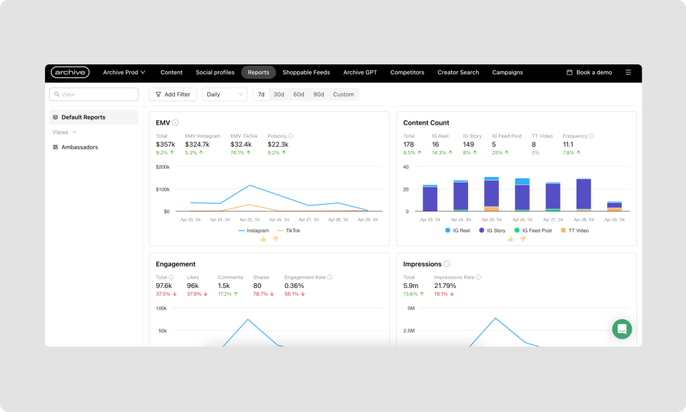686x412 pixels.
Task: Select the 30d time range
Action: coord(278,95)
